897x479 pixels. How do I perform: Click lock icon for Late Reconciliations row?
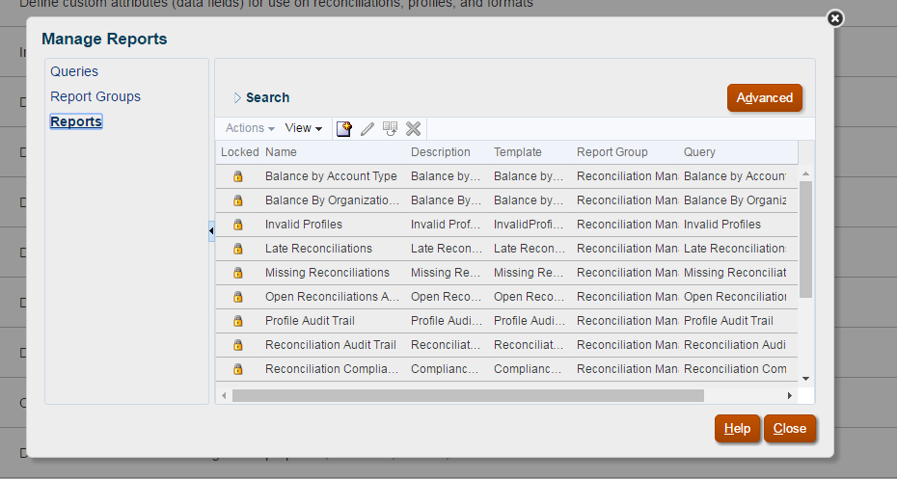click(x=238, y=249)
